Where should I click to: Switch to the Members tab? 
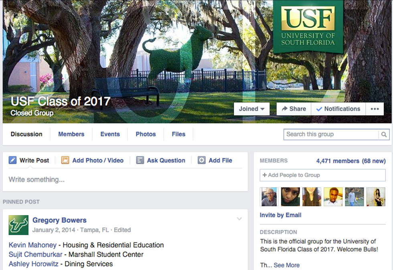(71, 134)
